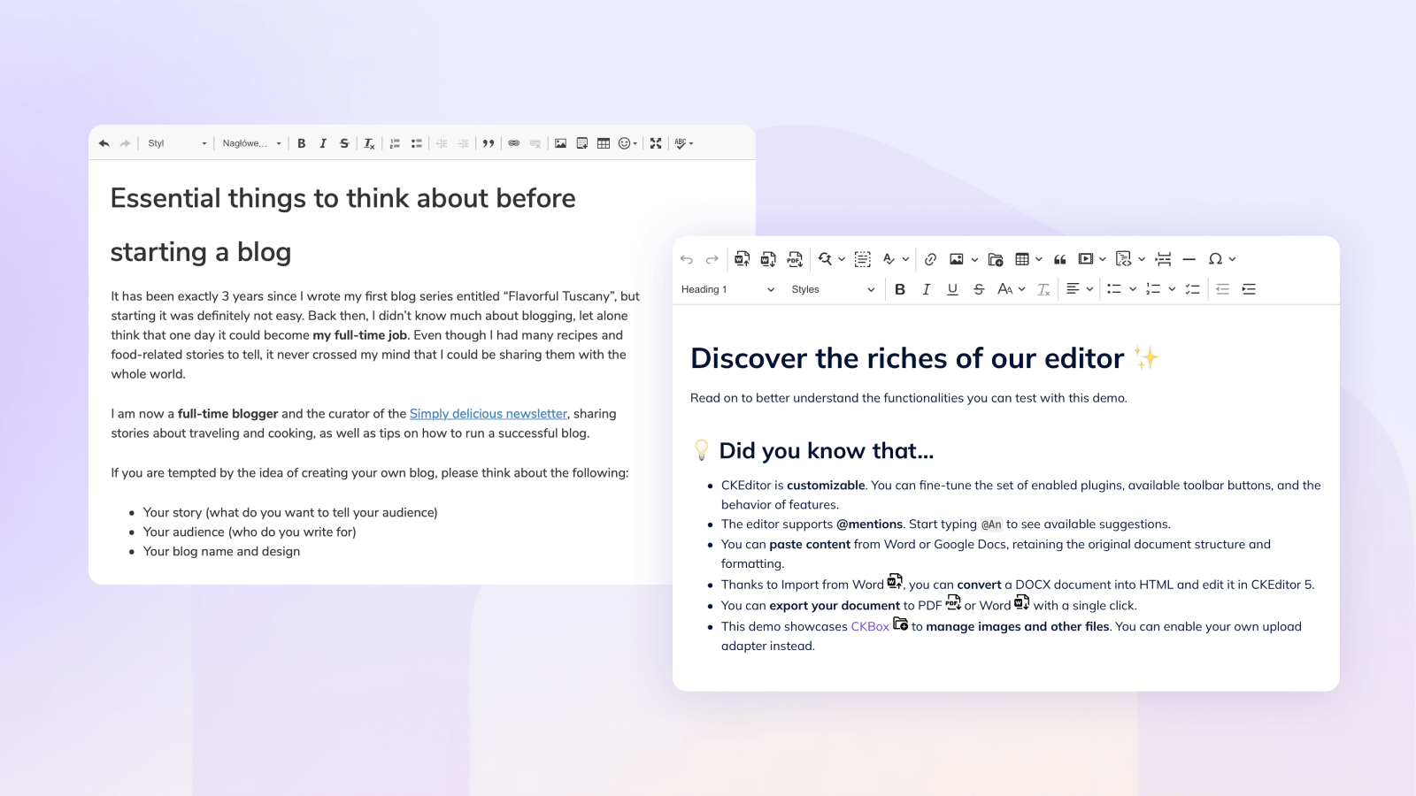Click decrease indent in right CKEditor toolbar
The height and width of the screenshot is (796, 1416).
pos(1223,289)
